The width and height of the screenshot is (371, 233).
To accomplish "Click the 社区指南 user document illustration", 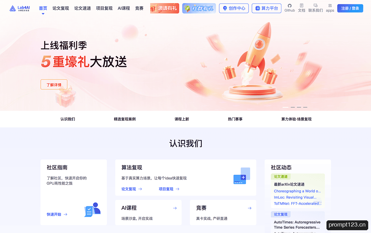I will [x=92, y=210].
